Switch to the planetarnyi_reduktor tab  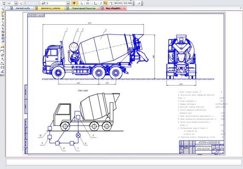49,9
